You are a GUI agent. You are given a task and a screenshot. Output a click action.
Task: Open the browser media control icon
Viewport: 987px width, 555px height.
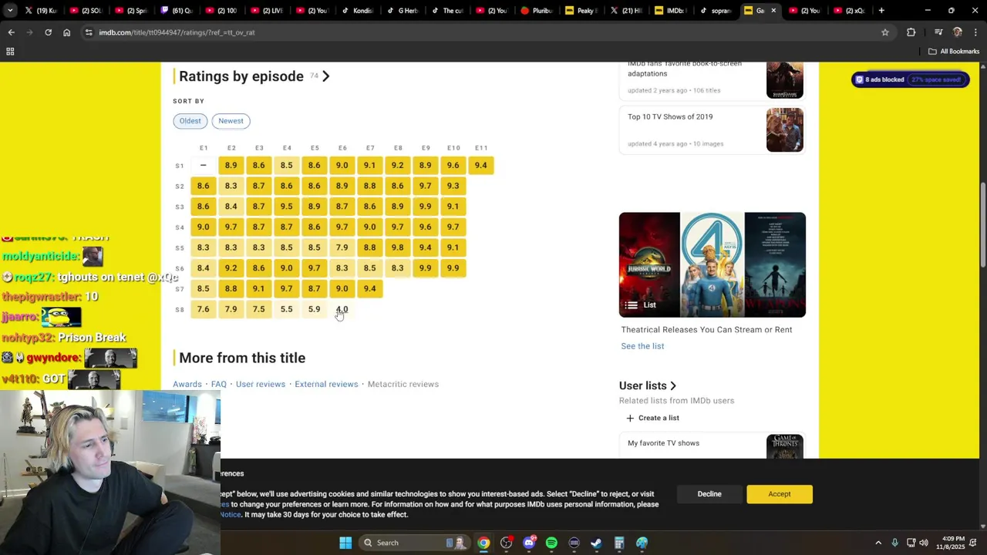click(x=938, y=32)
